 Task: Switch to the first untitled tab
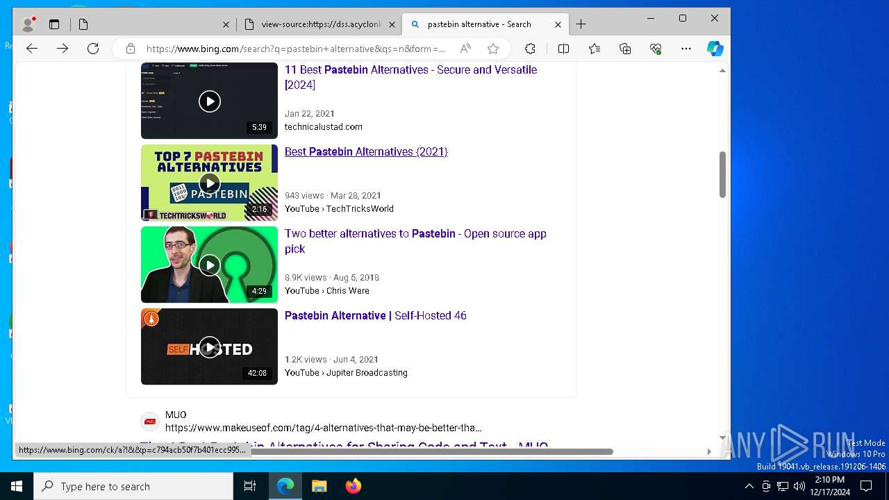[x=153, y=24]
